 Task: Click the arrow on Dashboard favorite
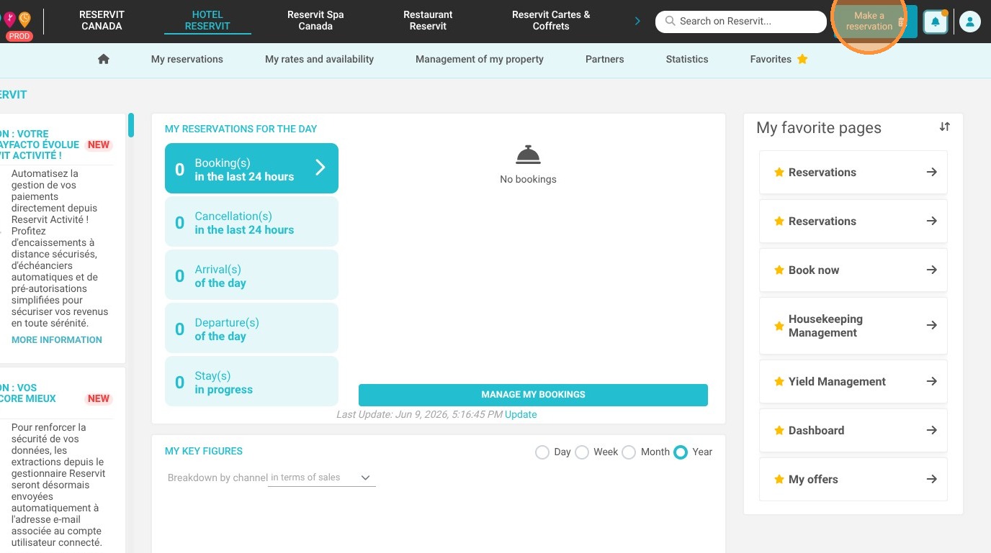coord(931,430)
